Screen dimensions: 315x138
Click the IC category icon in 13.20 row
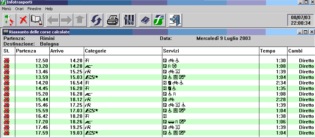pyautogui.click(x=89, y=66)
